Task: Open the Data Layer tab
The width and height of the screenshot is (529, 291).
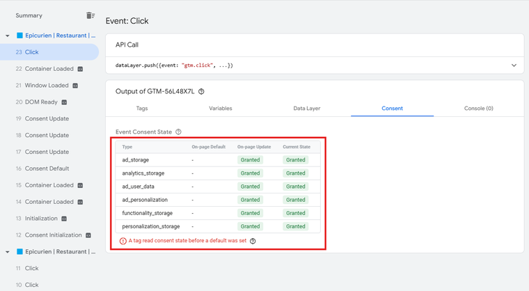Action: [x=307, y=109]
